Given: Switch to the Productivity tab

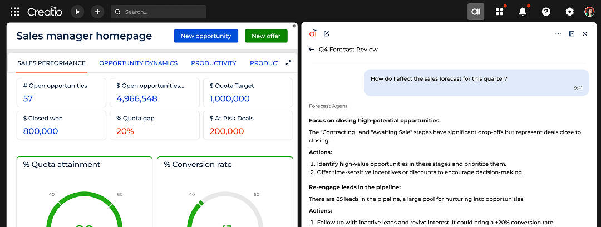Looking at the screenshot, I should tap(214, 63).
